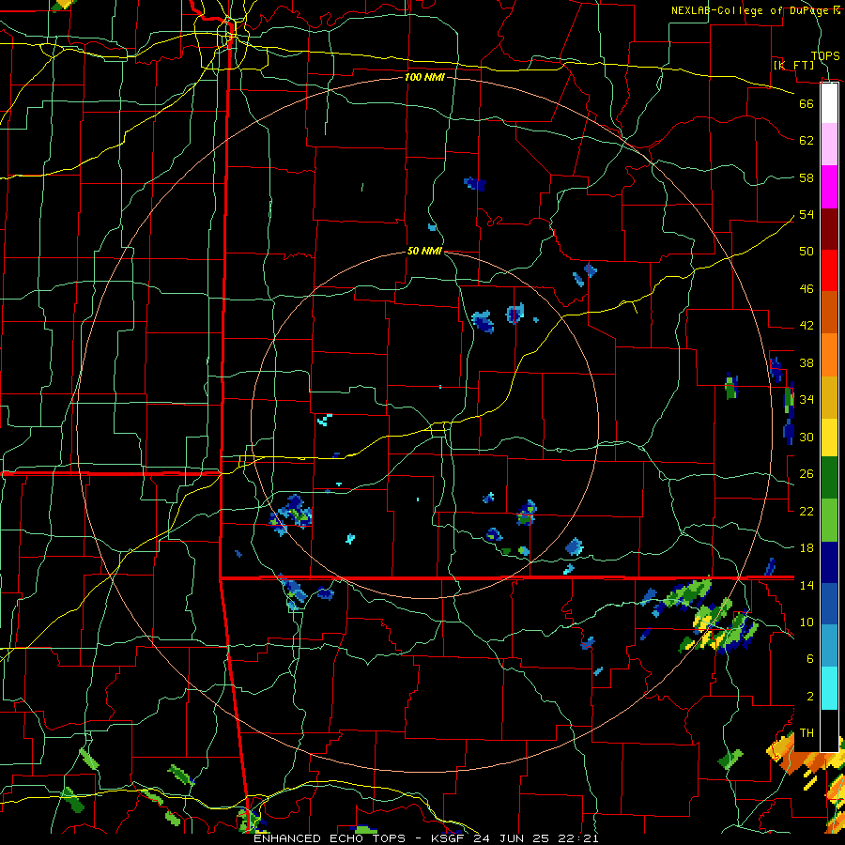The image size is (845, 845).
Task: Select the dark red legend swatch
Action: point(829,229)
